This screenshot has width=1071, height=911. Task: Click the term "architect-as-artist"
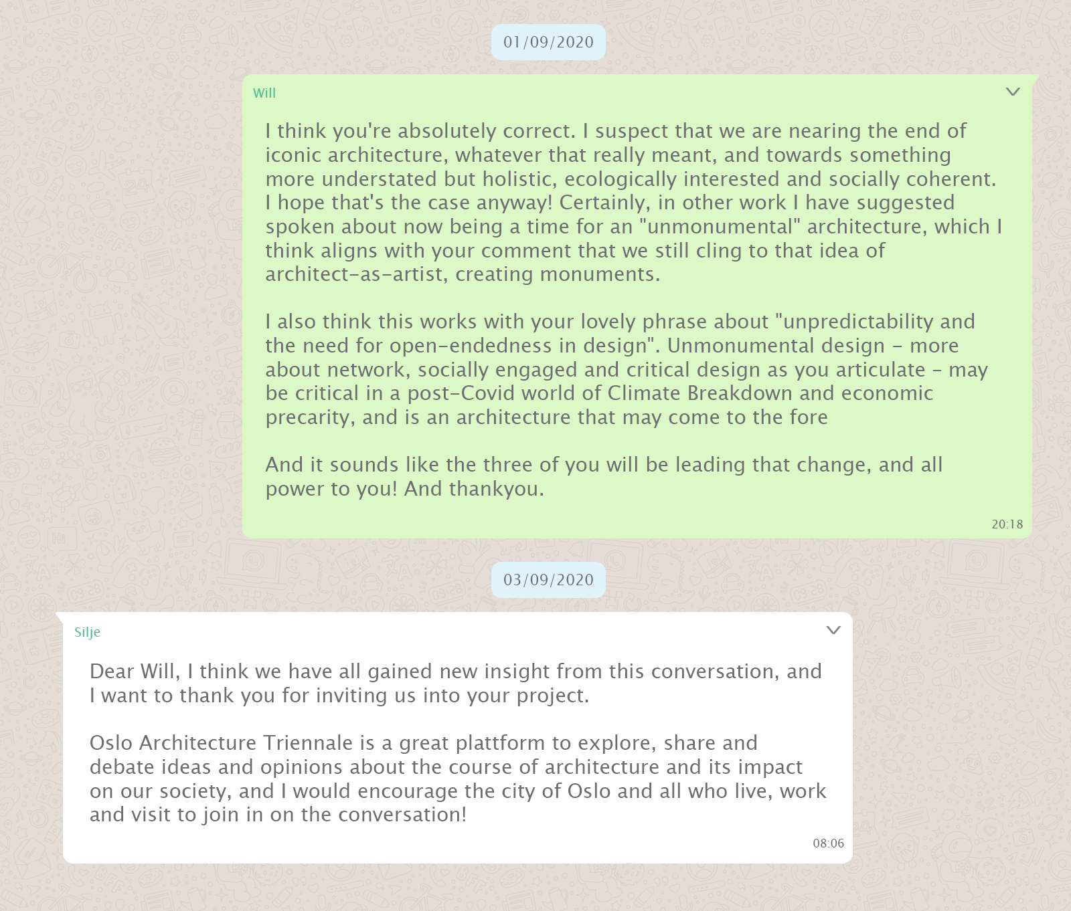(353, 274)
